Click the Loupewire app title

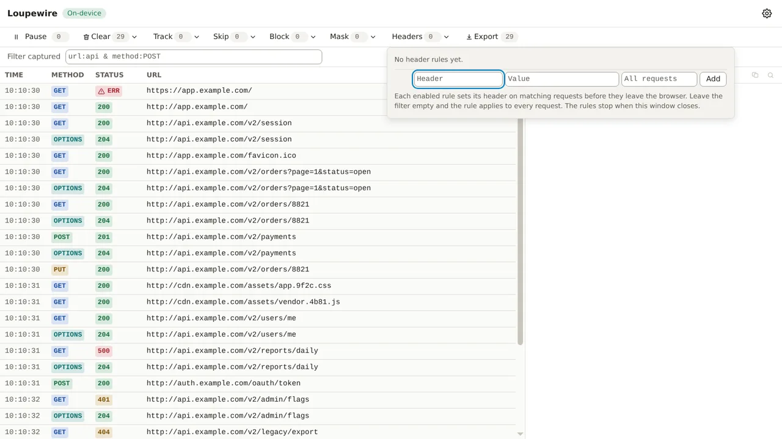tap(32, 13)
